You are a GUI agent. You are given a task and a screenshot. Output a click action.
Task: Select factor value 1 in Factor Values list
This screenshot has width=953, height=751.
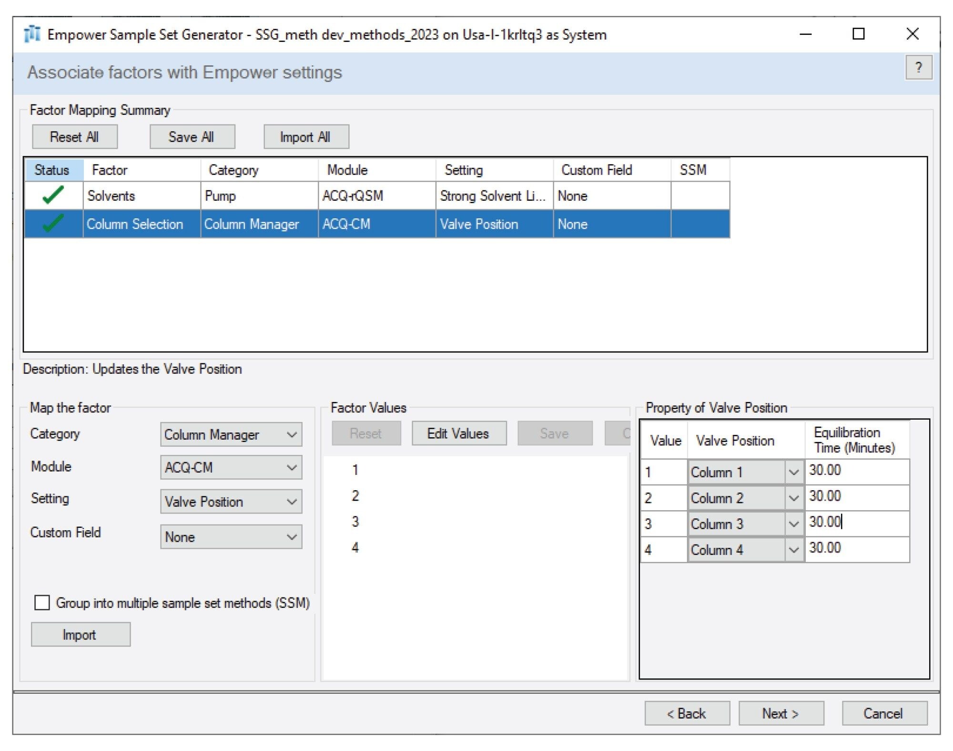(x=355, y=470)
